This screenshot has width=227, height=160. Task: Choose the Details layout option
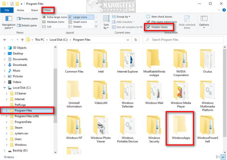click(75, 27)
